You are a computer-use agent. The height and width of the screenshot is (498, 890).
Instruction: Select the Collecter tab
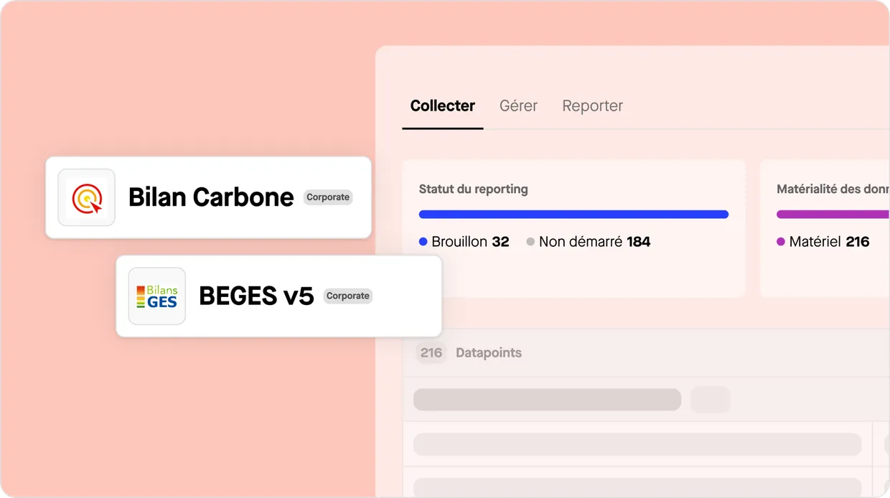[x=442, y=105]
